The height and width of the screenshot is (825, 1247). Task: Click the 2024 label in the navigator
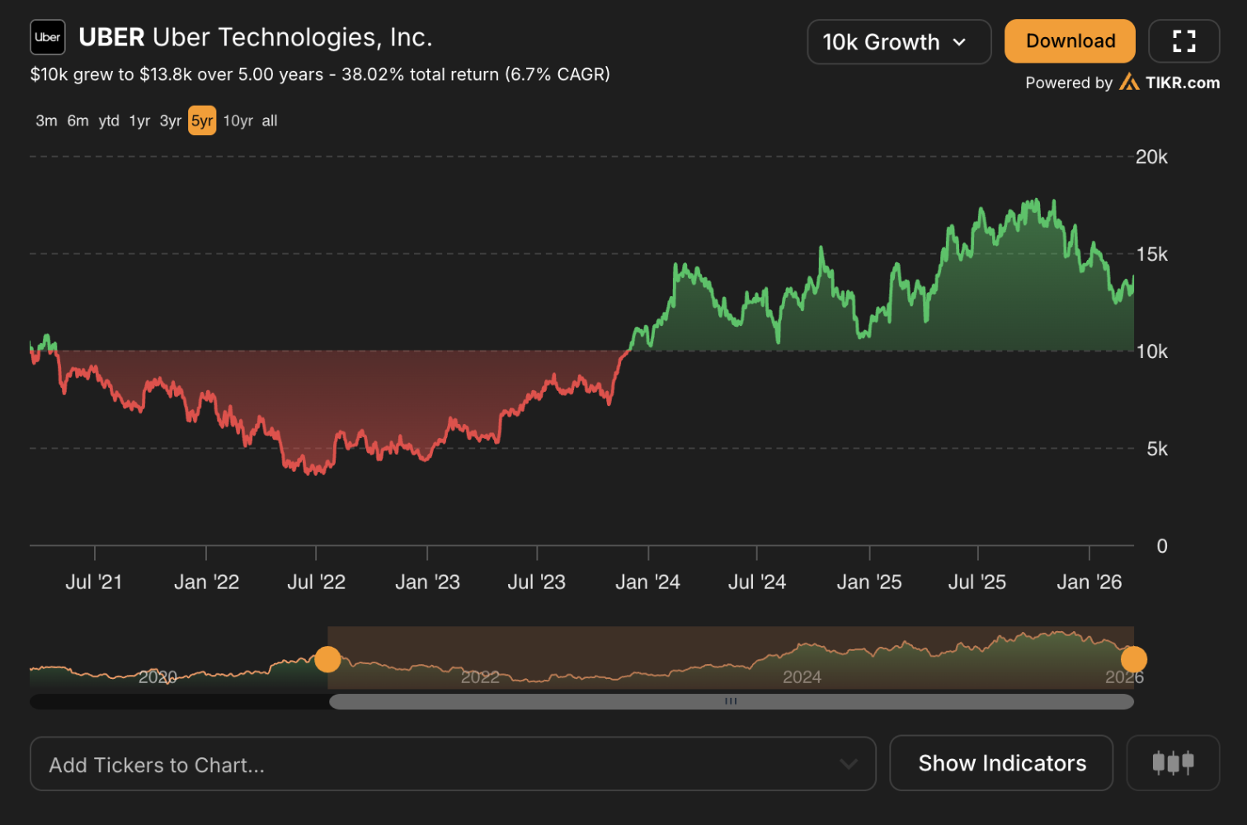[802, 677]
